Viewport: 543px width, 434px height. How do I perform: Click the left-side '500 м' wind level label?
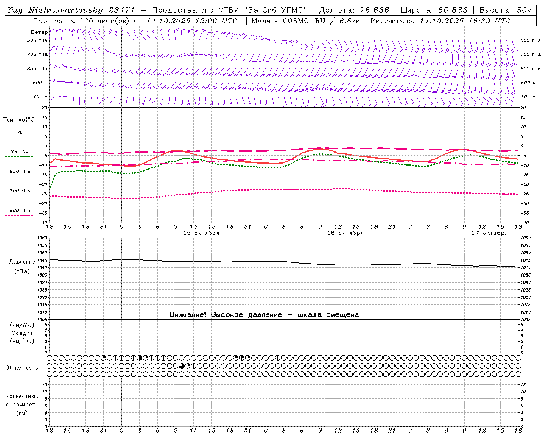(40, 83)
